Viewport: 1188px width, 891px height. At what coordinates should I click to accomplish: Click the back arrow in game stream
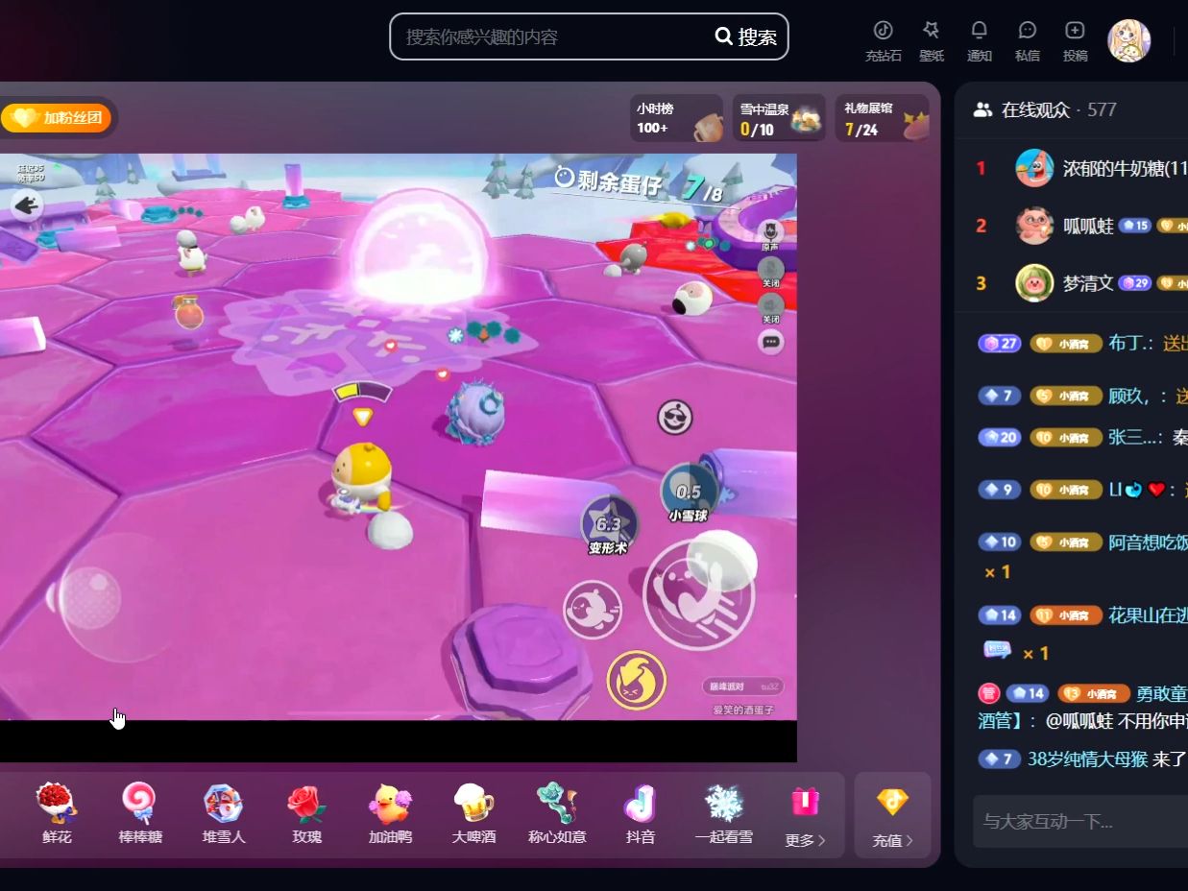tap(27, 204)
